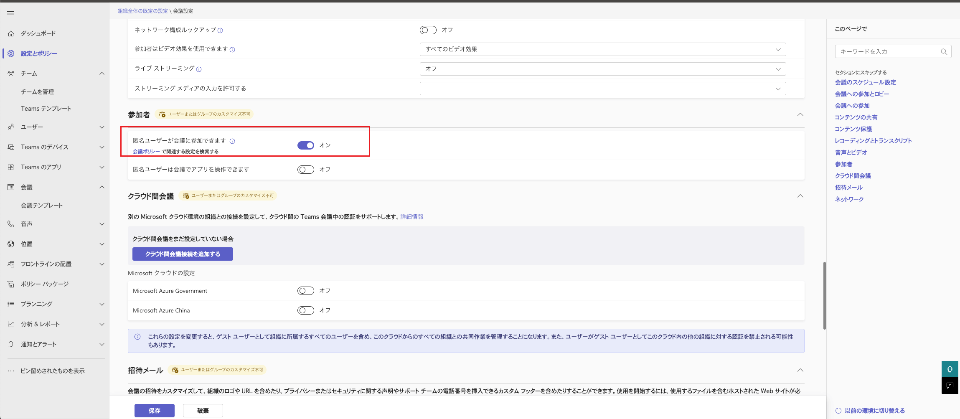The image size is (960, 419).
Task: Click the search magnifier icon in keyword box
Action: click(944, 52)
